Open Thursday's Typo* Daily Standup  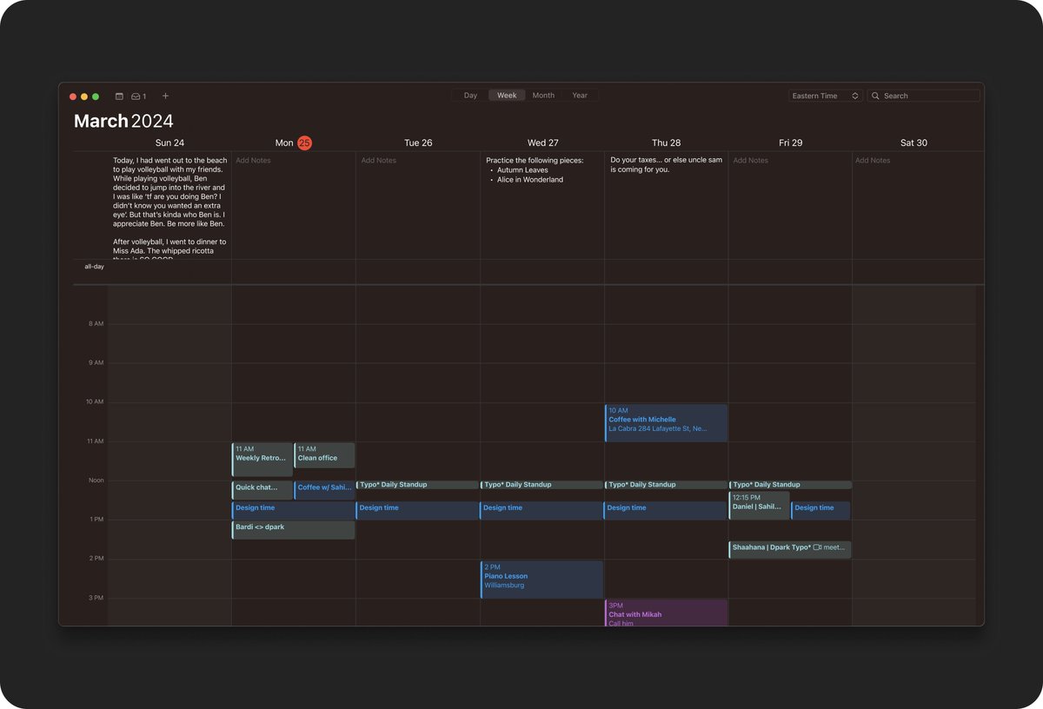[666, 485]
